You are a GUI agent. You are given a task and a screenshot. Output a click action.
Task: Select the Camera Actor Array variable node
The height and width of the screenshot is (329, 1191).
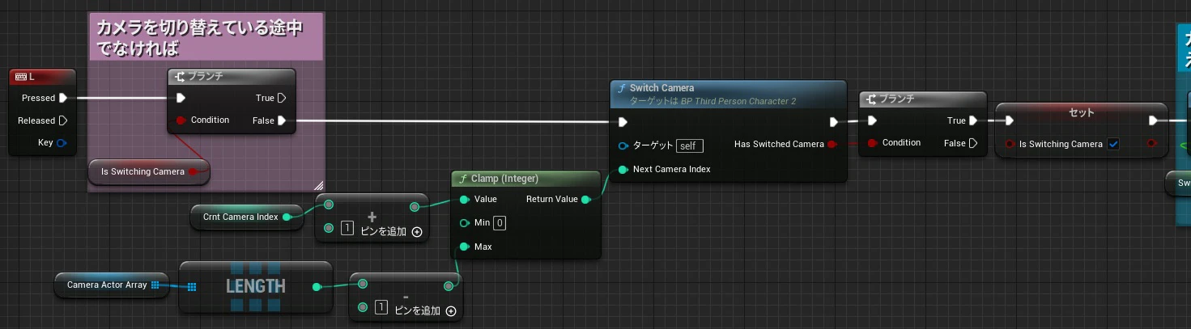pos(112,285)
